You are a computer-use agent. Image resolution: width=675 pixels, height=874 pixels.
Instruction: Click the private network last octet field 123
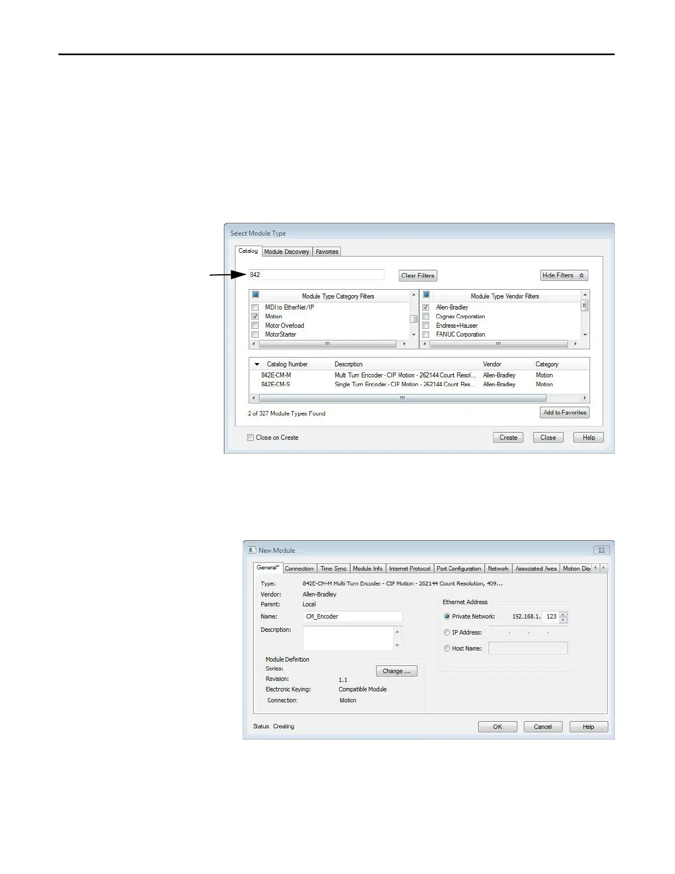550,617
